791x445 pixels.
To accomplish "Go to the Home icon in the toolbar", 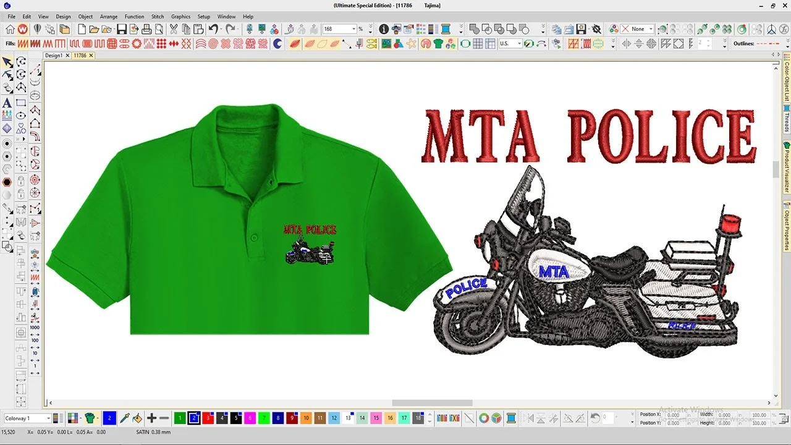I will pos(10,29).
